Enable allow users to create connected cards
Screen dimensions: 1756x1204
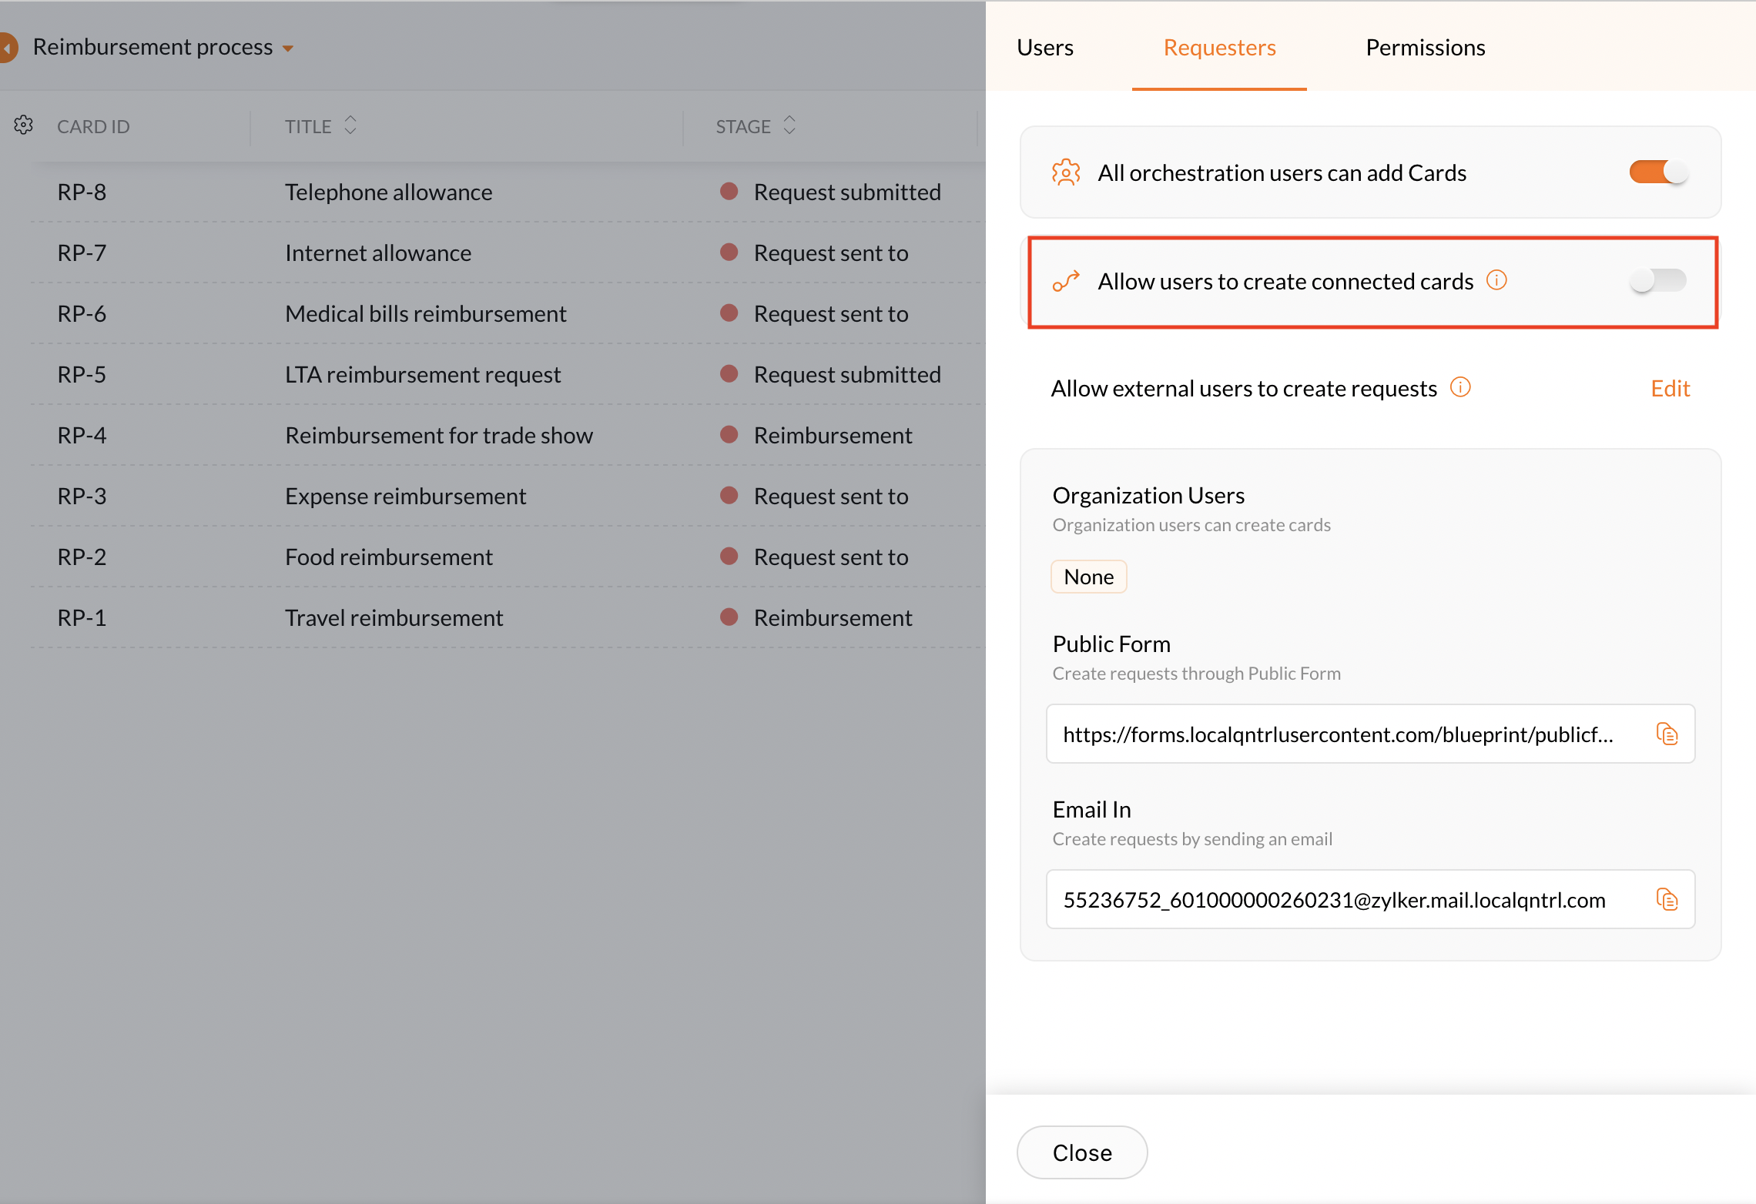pos(1657,280)
